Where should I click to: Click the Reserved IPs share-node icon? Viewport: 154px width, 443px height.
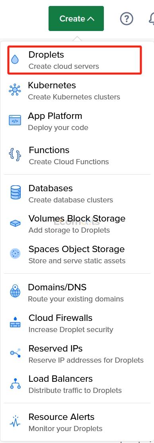pyautogui.click(x=15, y=353)
